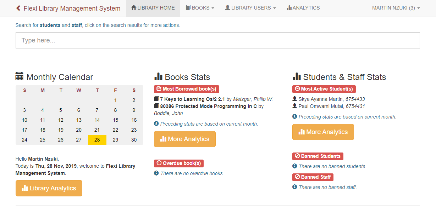The width and height of the screenshot is (436, 207).
Task: Click the home icon on Library Home
Action: click(x=134, y=7)
